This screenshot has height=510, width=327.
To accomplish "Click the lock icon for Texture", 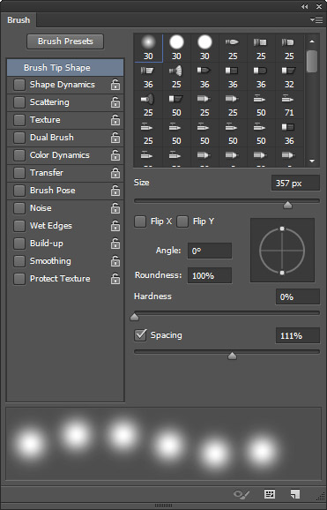I will 115,120.
